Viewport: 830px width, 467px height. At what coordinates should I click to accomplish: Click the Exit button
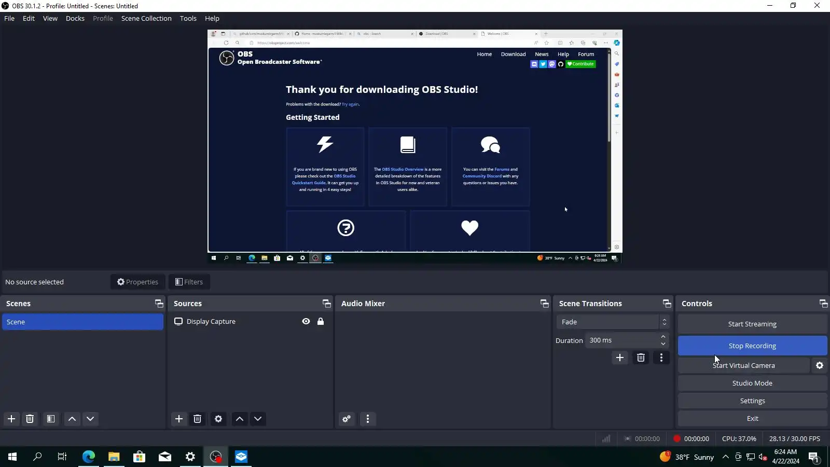click(x=752, y=419)
